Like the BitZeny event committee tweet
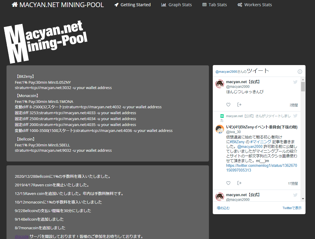The height and width of the screenshot is (239, 315). click(228, 183)
